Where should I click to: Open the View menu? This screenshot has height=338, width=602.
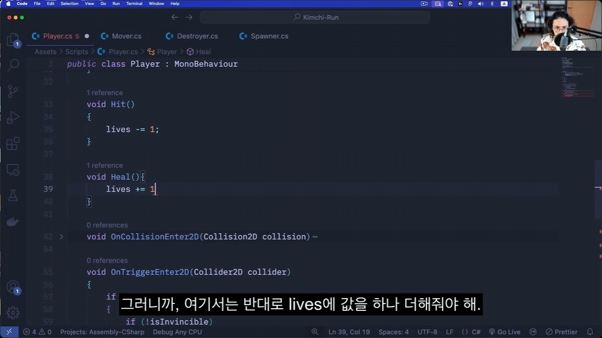(x=89, y=3)
